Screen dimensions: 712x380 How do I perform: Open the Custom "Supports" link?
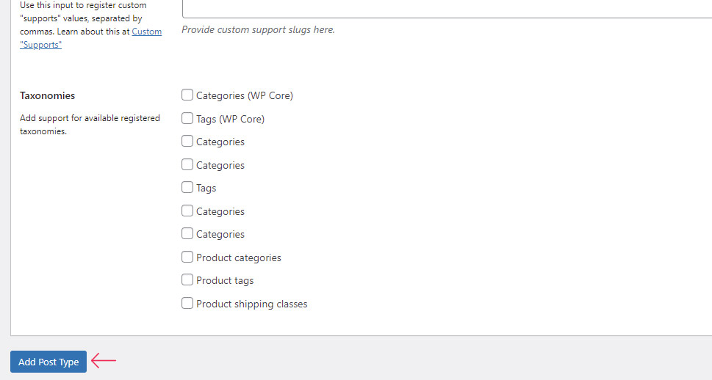click(146, 32)
